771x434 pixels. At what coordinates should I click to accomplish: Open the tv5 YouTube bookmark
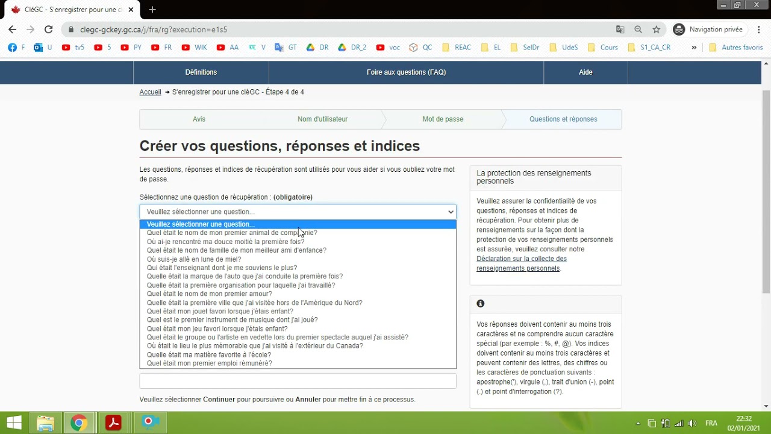[73, 48]
